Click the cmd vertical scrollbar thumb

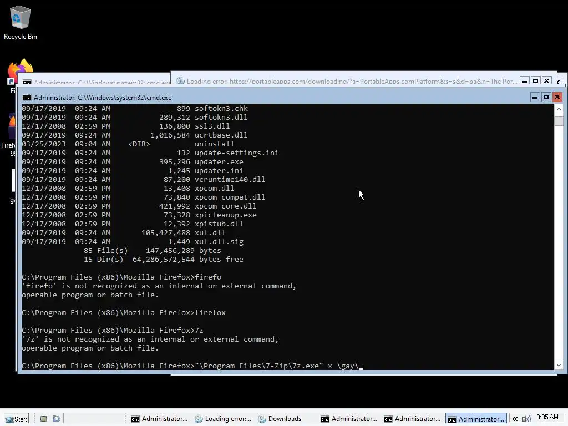[559, 120]
